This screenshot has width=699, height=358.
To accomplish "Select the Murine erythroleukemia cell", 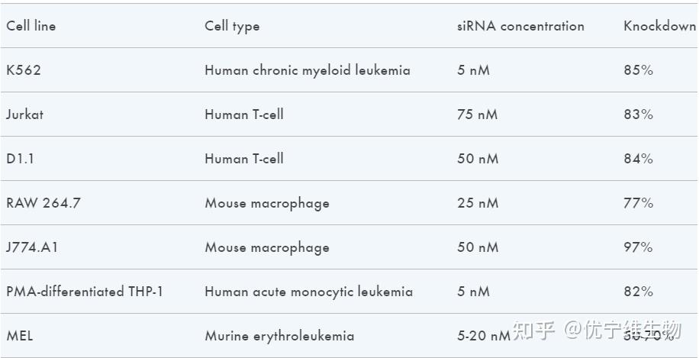I will [279, 336].
